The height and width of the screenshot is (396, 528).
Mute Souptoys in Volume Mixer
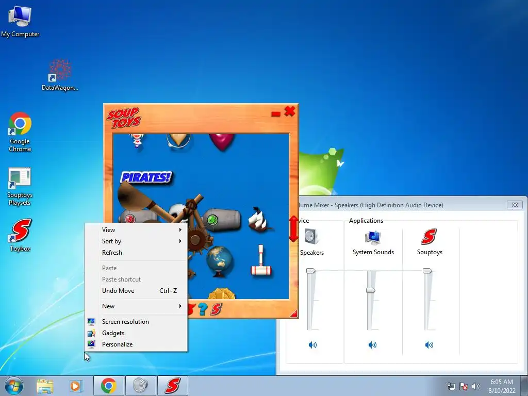[429, 345]
